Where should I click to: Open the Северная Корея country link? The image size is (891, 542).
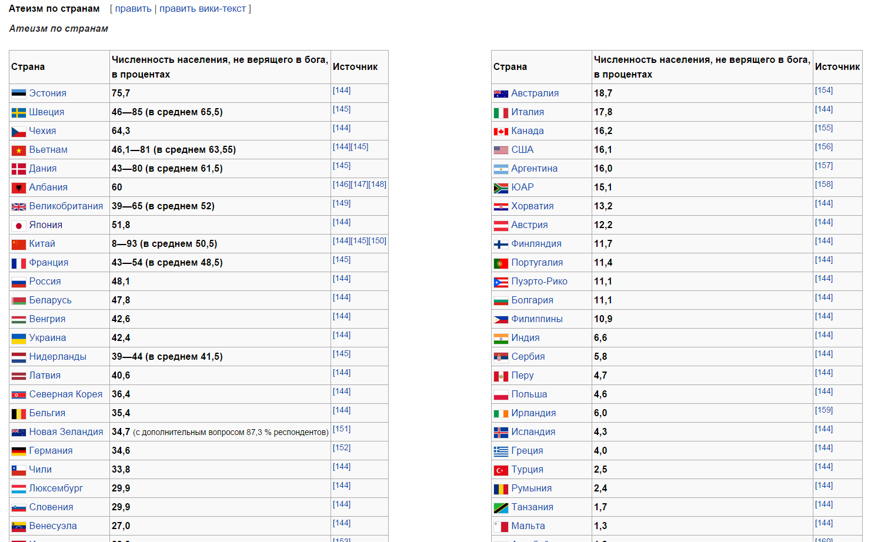tap(66, 394)
